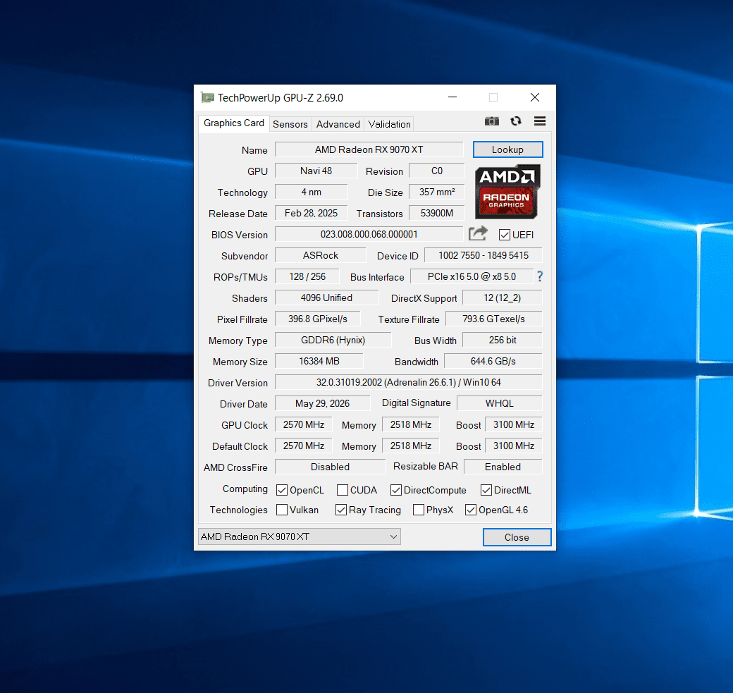Click the GPU-Z title bar app icon
This screenshot has height=693, width=733.
[207, 98]
